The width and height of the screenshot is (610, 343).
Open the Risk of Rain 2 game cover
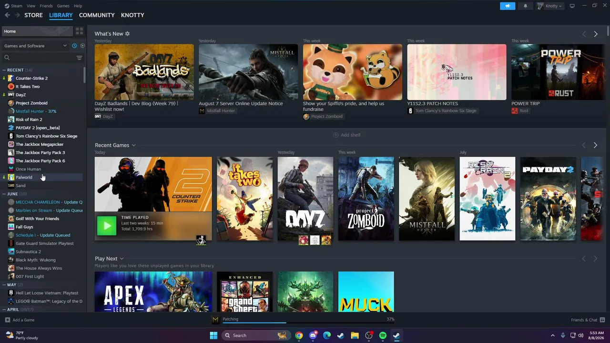tap(487, 199)
